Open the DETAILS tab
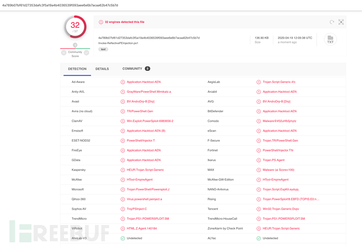The width and height of the screenshot is (362, 246). tap(102, 69)
